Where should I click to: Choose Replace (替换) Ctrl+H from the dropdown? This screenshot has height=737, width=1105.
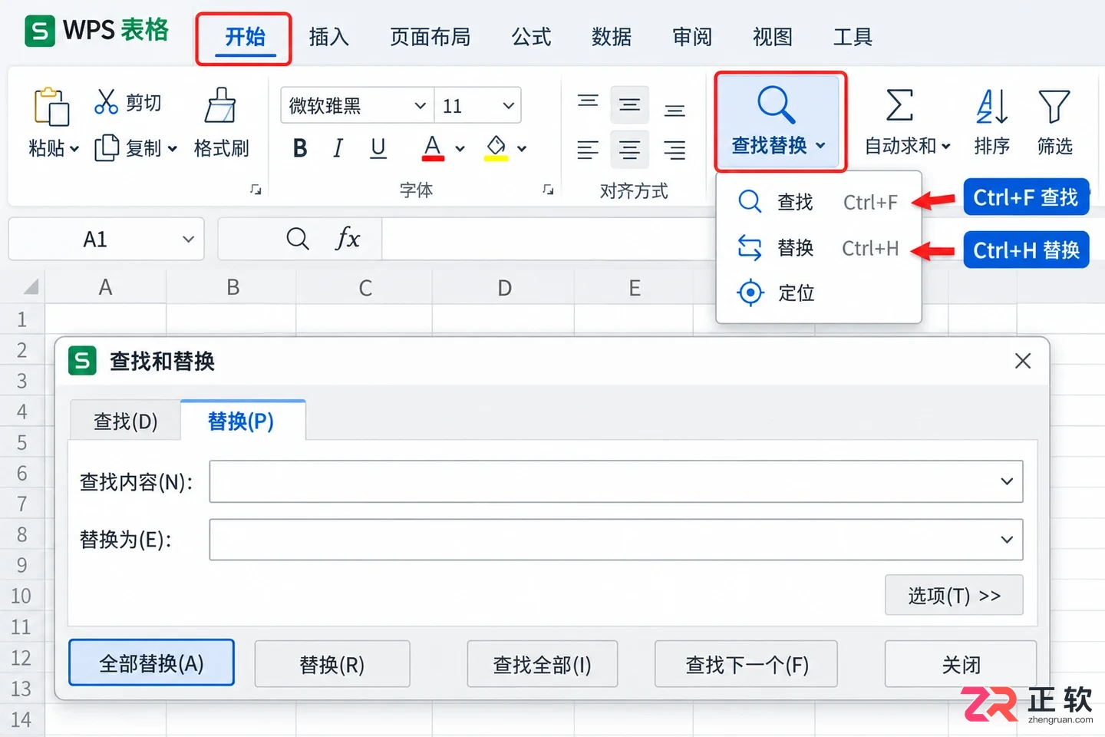(x=818, y=248)
